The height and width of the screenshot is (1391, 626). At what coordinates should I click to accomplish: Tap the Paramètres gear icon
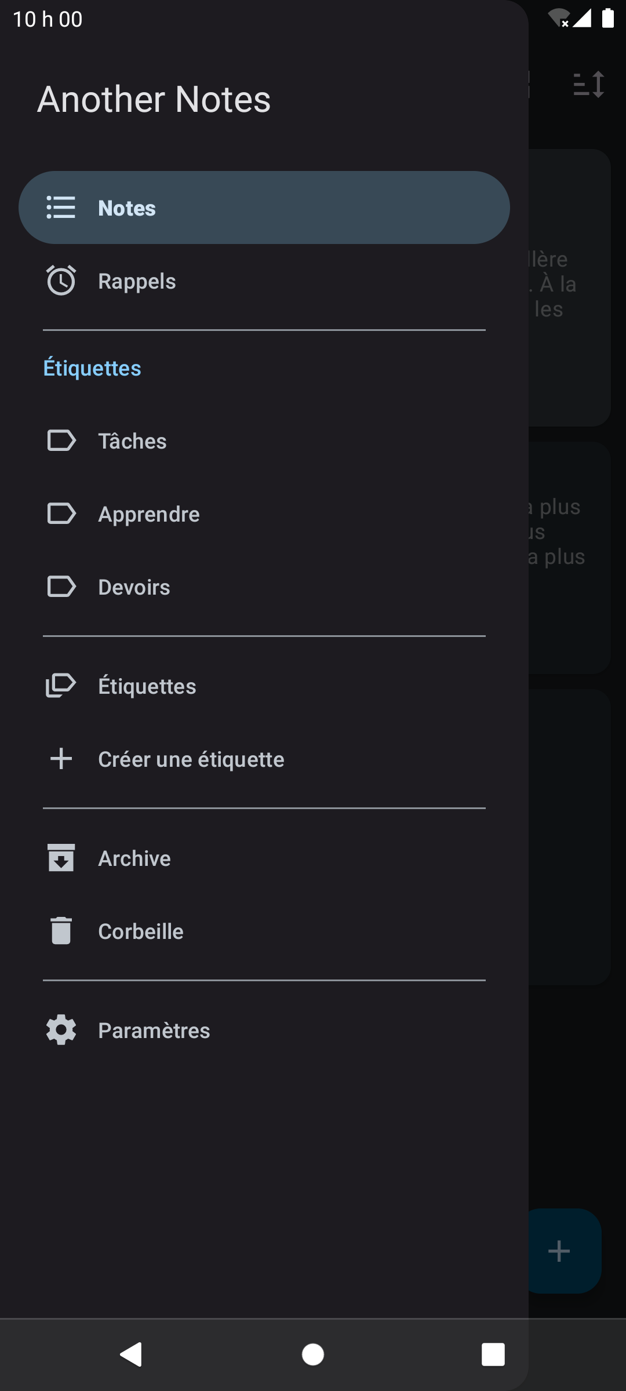61,1030
